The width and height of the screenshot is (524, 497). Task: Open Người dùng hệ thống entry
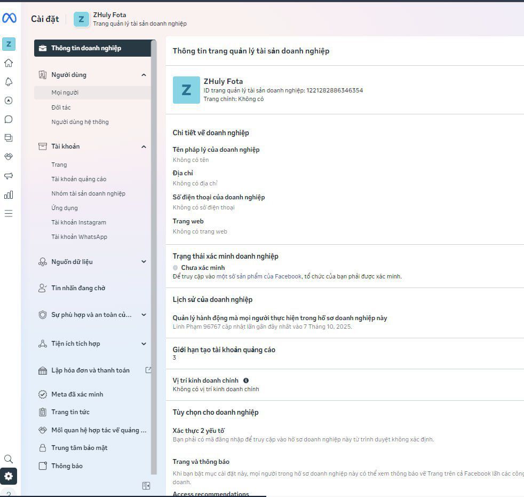point(80,122)
